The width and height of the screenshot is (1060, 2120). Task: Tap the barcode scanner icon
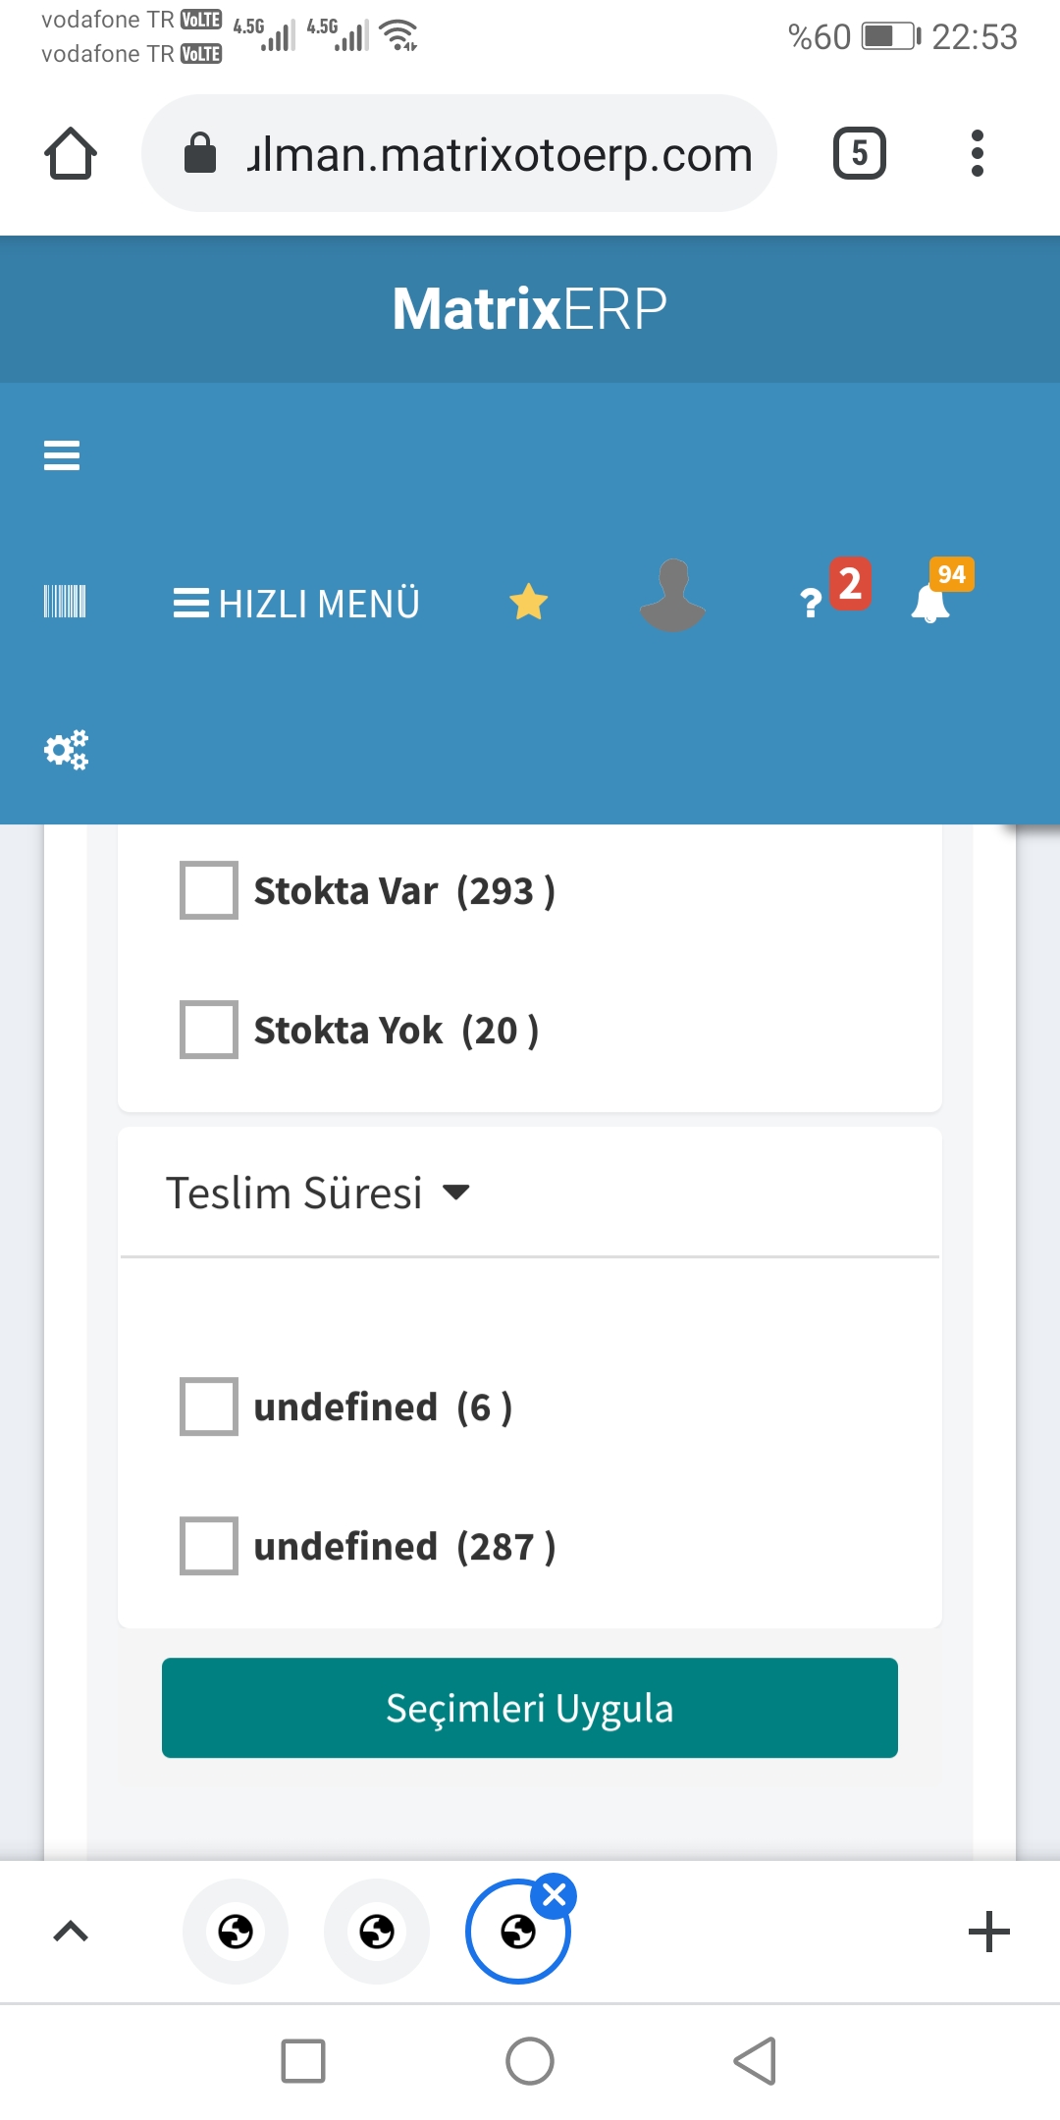coord(65,601)
